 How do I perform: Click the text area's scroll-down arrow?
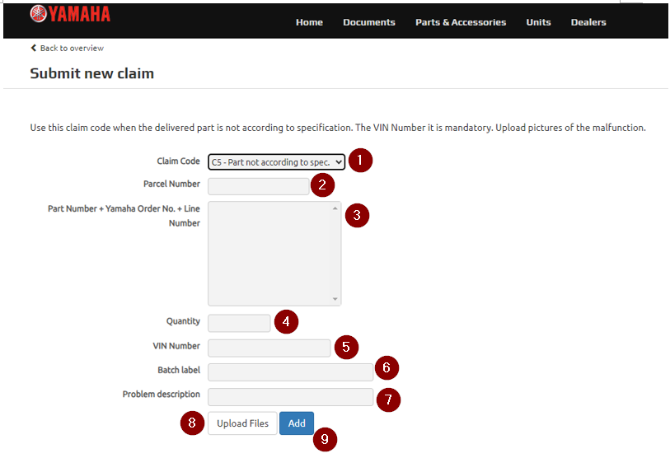click(x=335, y=299)
